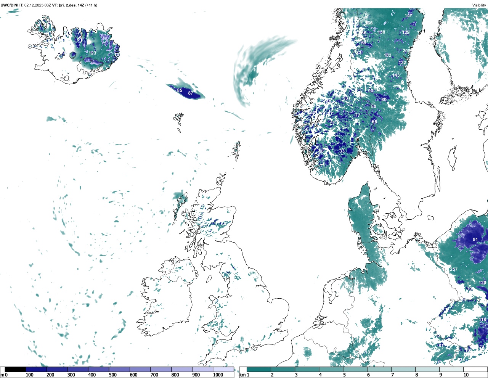
Task: Click the '90' visibility value over Scandinavia
Action: (371, 91)
